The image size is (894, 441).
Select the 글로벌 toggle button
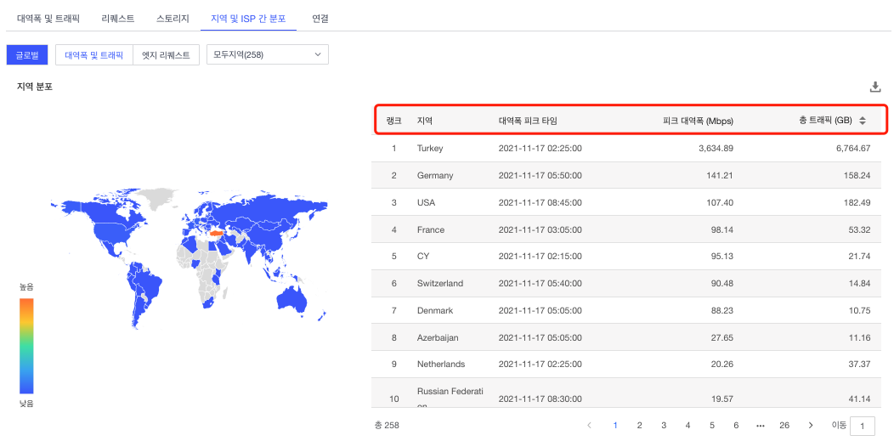(x=27, y=54)
